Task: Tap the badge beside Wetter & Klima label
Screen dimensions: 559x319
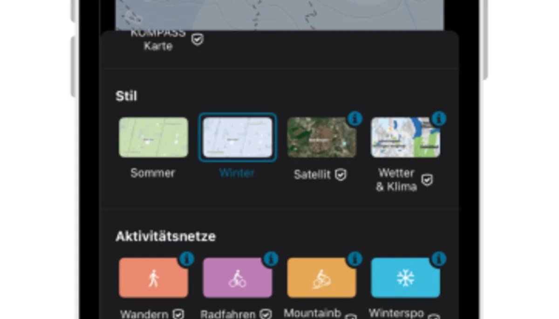Action: 427,180
